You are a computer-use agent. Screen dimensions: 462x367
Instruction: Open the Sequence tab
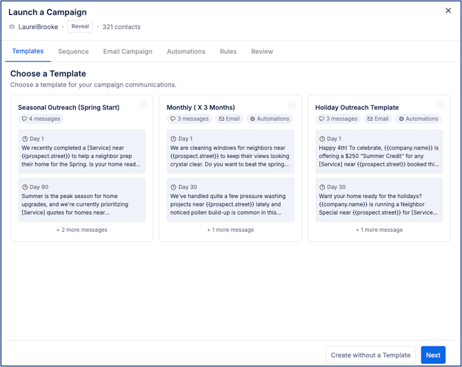click(73, 52)
